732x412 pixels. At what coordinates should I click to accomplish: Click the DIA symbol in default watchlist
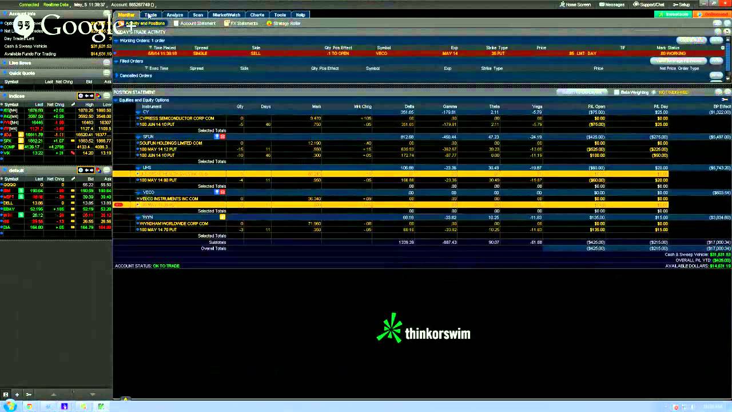click(7, 227)
